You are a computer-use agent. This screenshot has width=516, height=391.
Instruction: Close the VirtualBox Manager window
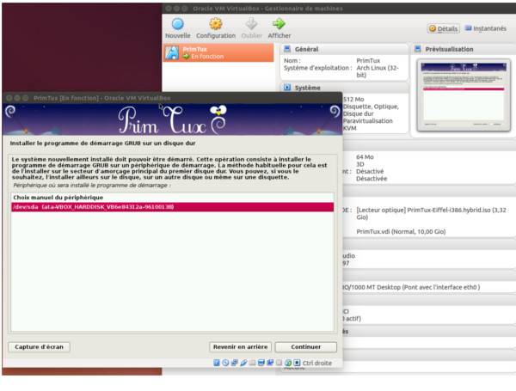point(169,9)
